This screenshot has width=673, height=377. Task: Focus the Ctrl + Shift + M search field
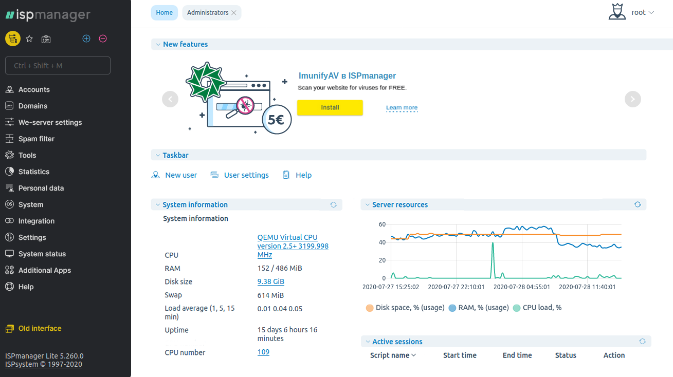tap(58, 66)
